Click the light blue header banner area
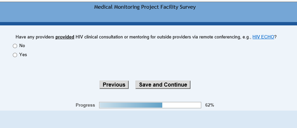The width and height of the screenshot is (297, 128). coord(148,16)
